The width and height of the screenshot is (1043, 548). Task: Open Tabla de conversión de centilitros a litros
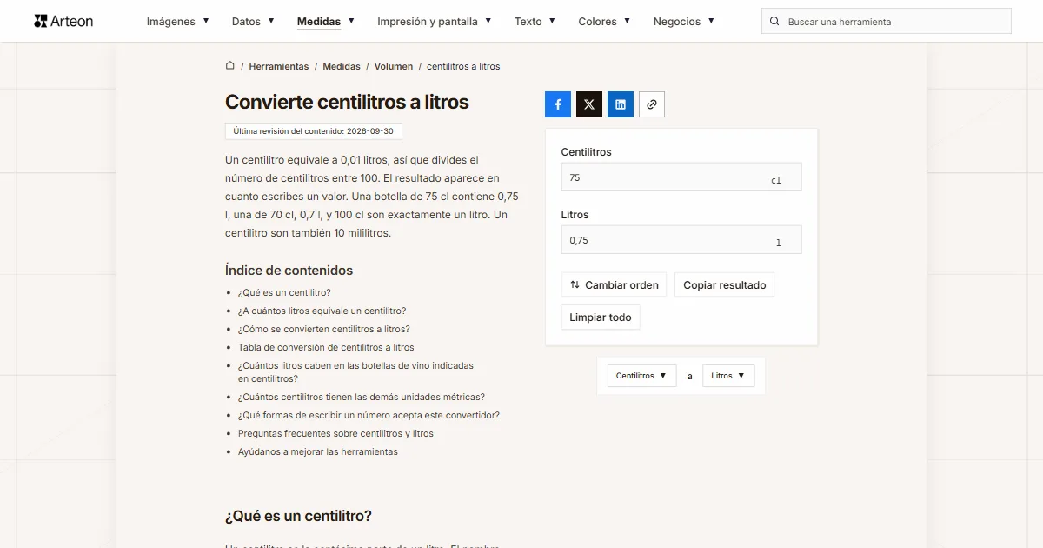(326, 347)
